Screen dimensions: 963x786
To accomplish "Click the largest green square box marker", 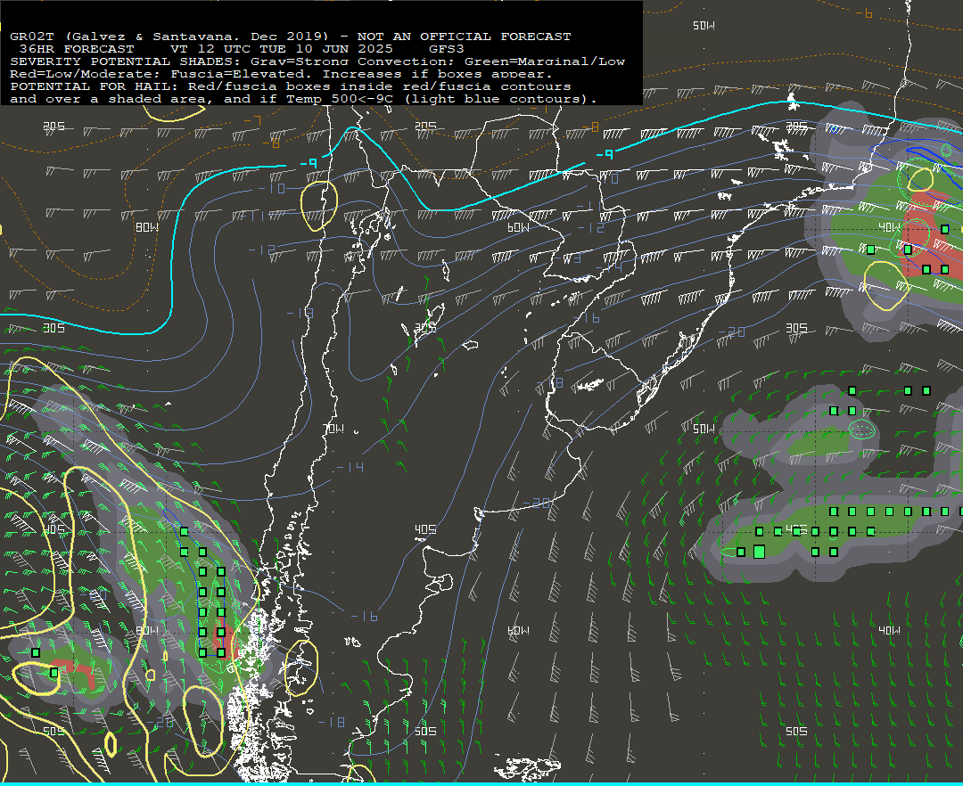I will 759,552.
